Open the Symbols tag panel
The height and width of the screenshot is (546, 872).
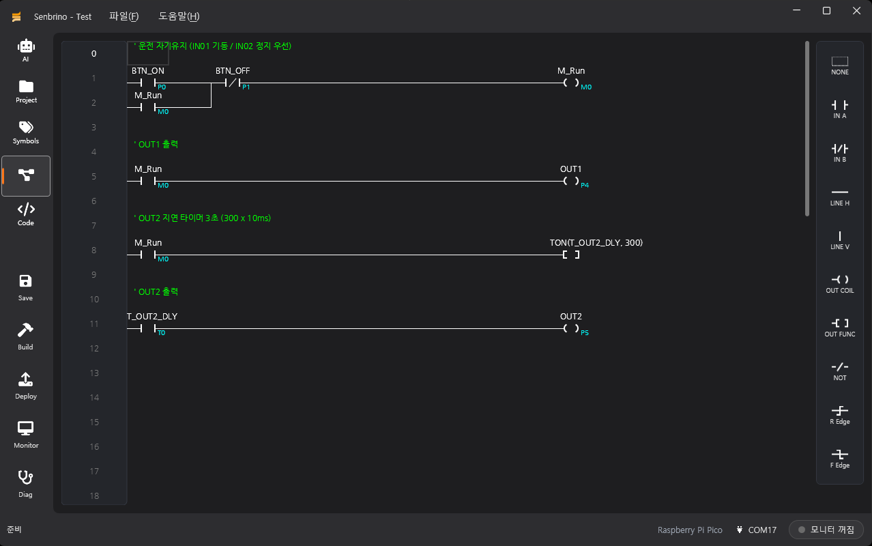(x=26, y=132)
